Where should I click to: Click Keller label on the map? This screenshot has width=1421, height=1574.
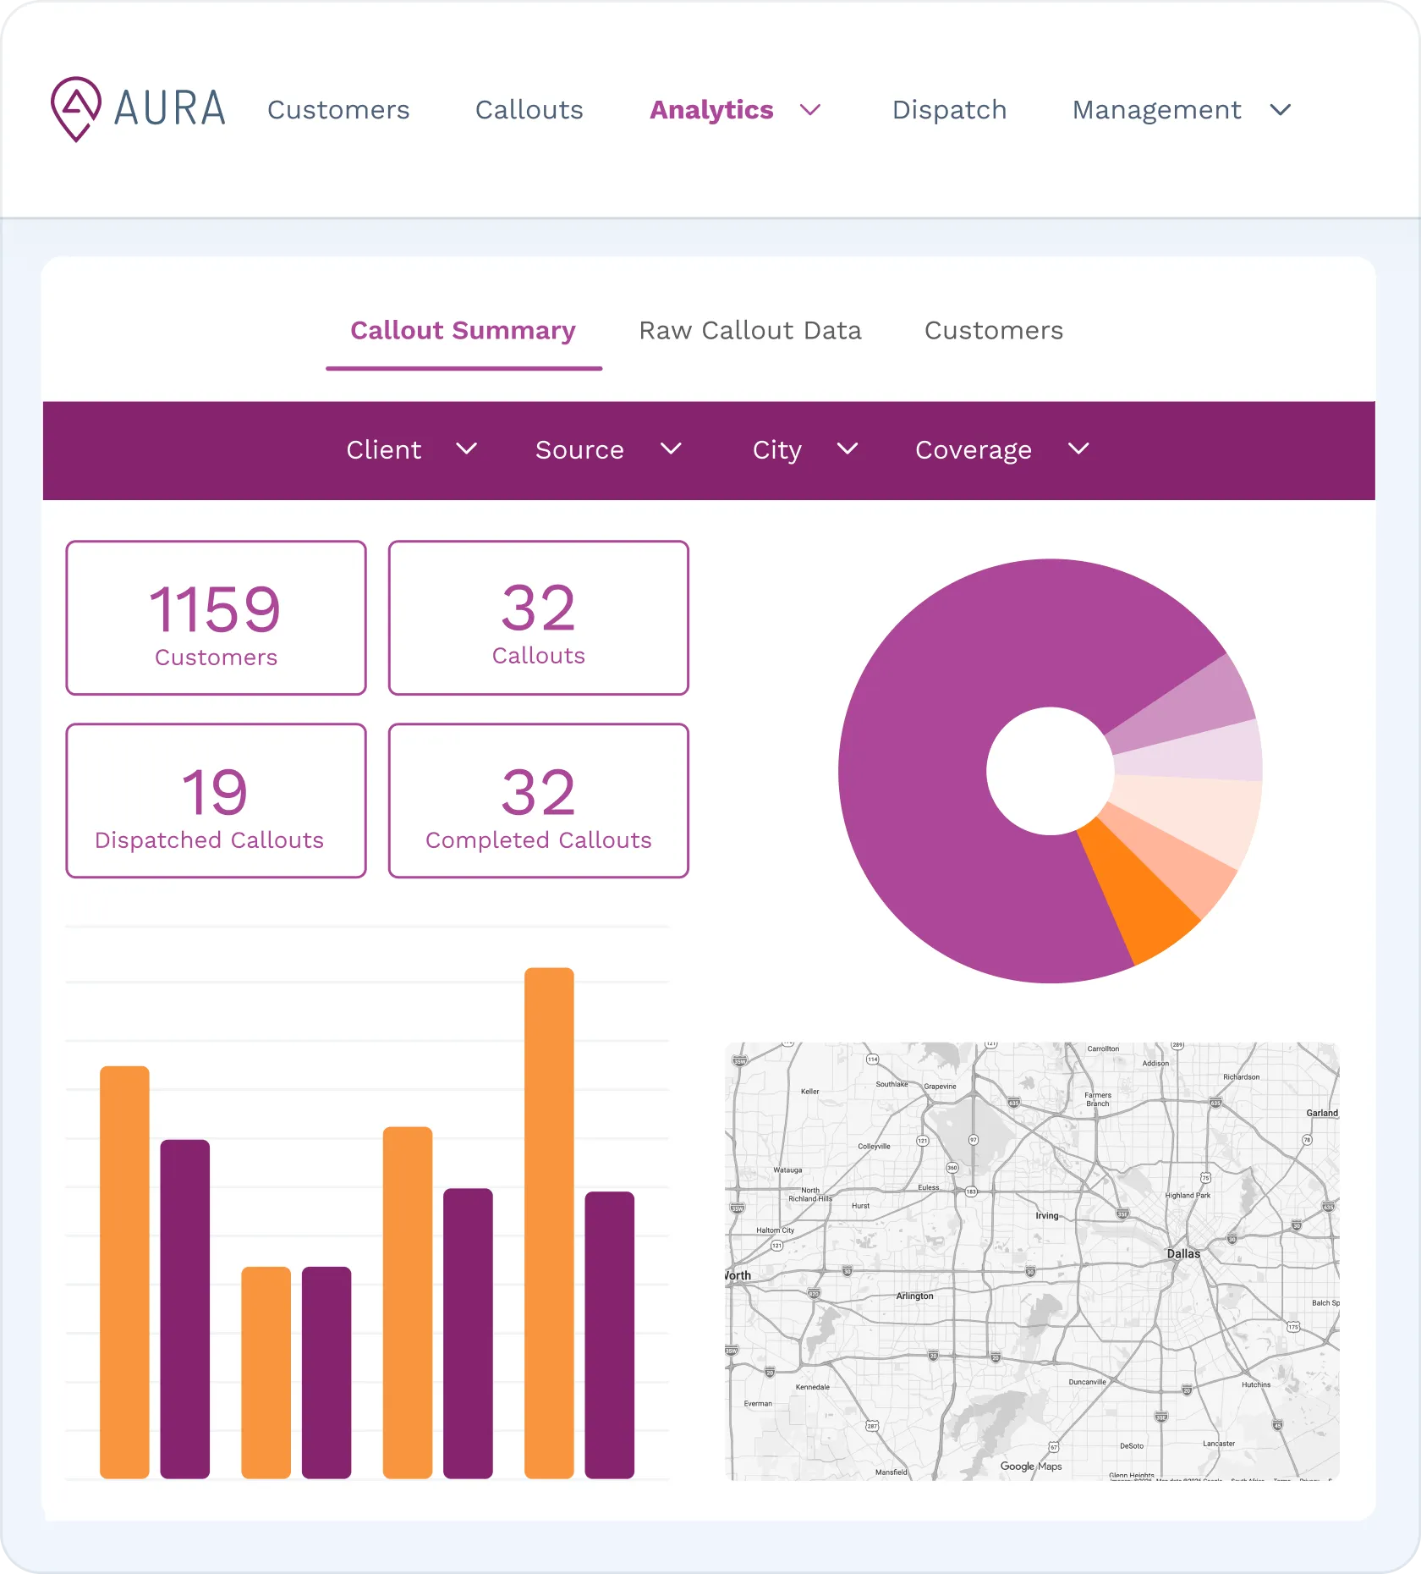point(810,1092)
